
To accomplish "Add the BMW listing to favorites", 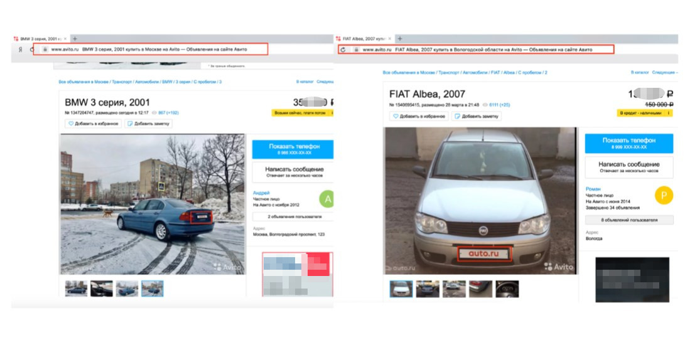I will tap(94, 124).
